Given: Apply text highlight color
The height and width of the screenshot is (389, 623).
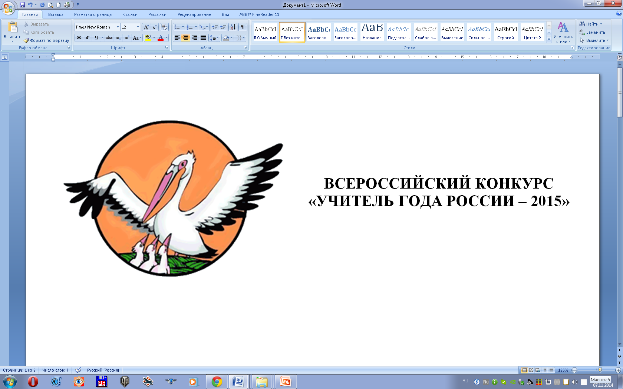Looking at the screenshot, I should (148, 38).
